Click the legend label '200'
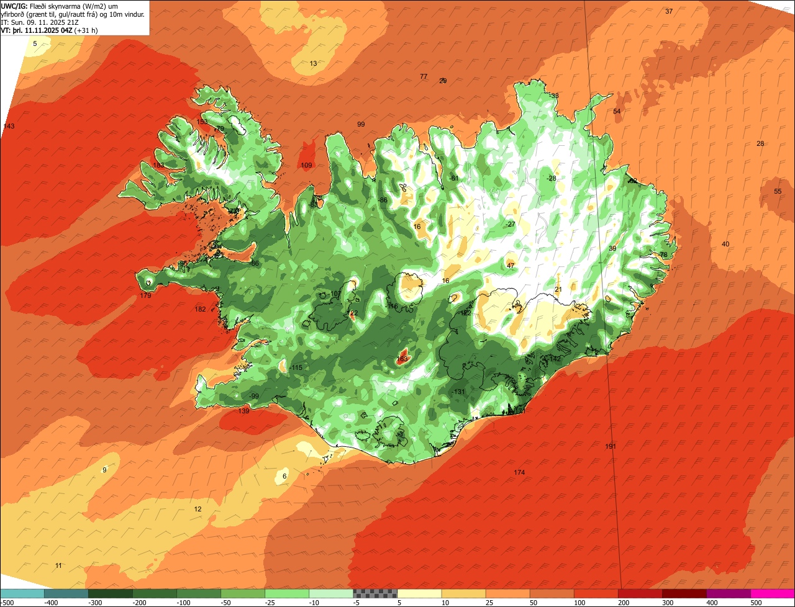 coord(623,603)
